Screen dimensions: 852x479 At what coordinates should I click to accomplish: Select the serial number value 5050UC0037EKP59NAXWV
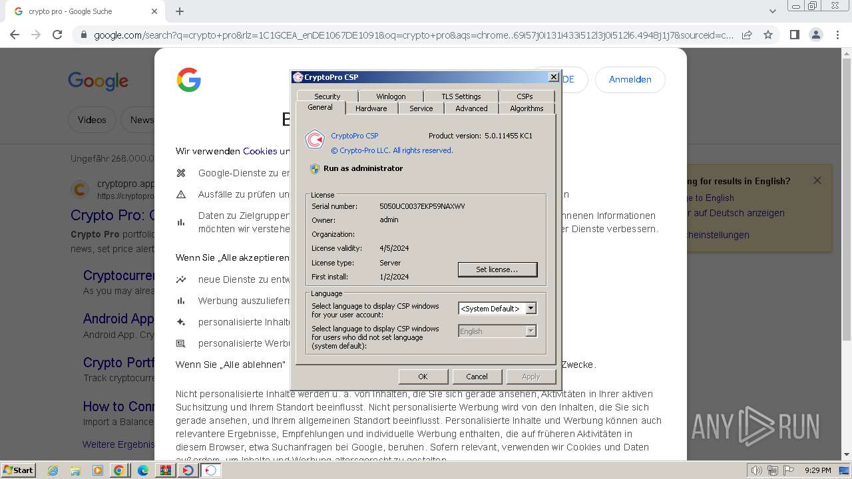(x=422, y=206)
